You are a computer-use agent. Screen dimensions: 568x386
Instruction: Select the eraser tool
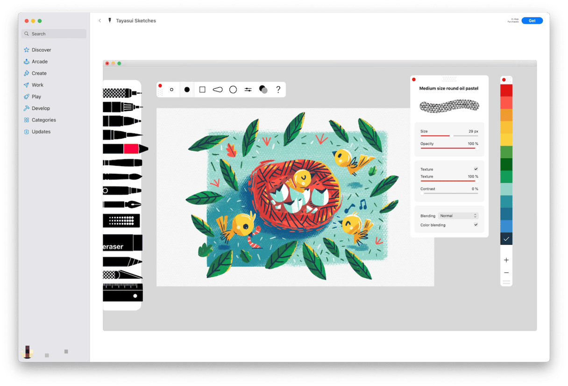(122, 243)
